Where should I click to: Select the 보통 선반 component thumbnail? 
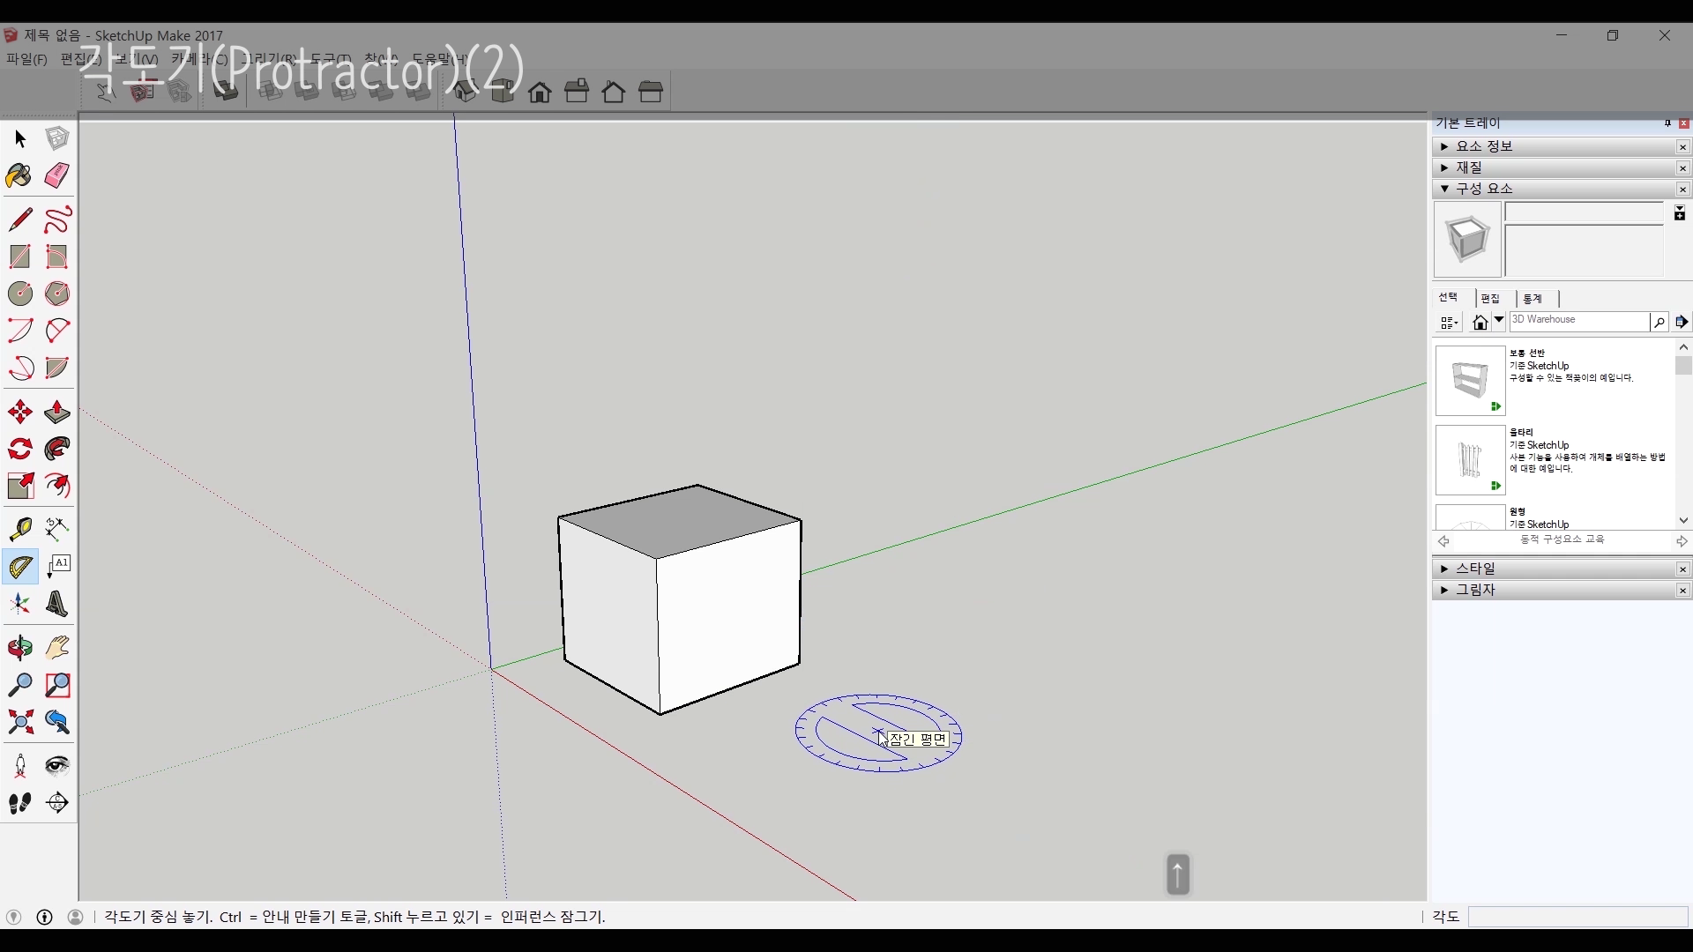click(1470, 381)
